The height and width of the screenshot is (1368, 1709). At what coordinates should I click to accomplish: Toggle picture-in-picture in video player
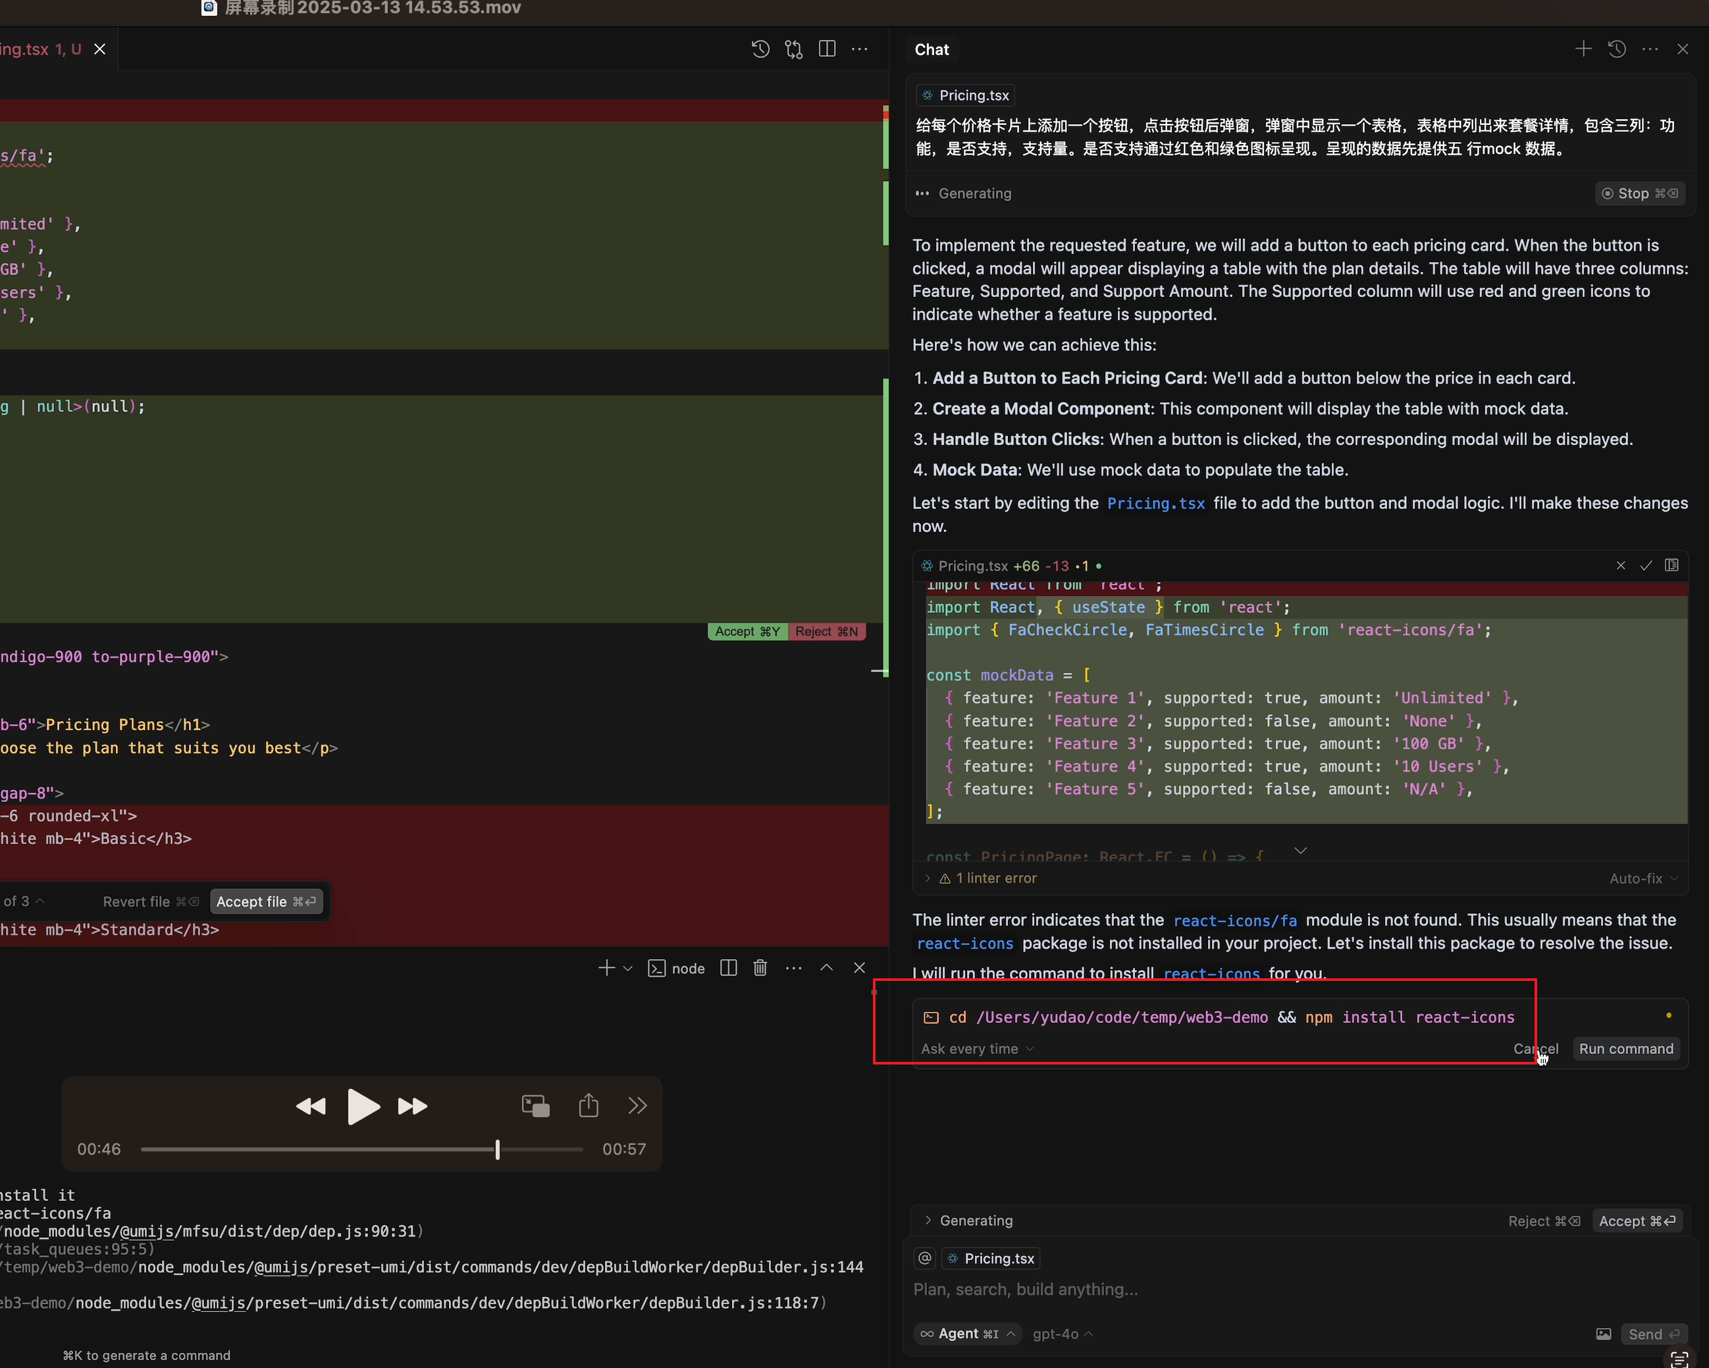535,1105
